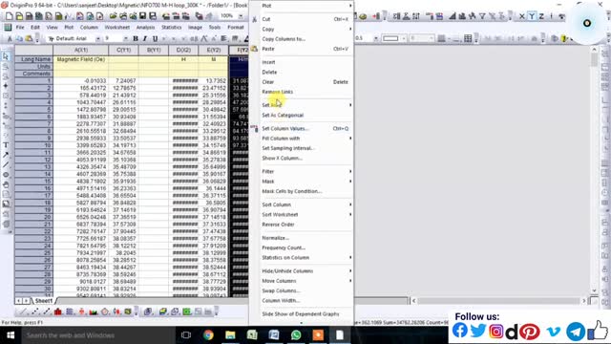Click the New Project icon in toolbar
Image resolution: width=611 pixels, height=344 pixels.
[x=9, y=16]
